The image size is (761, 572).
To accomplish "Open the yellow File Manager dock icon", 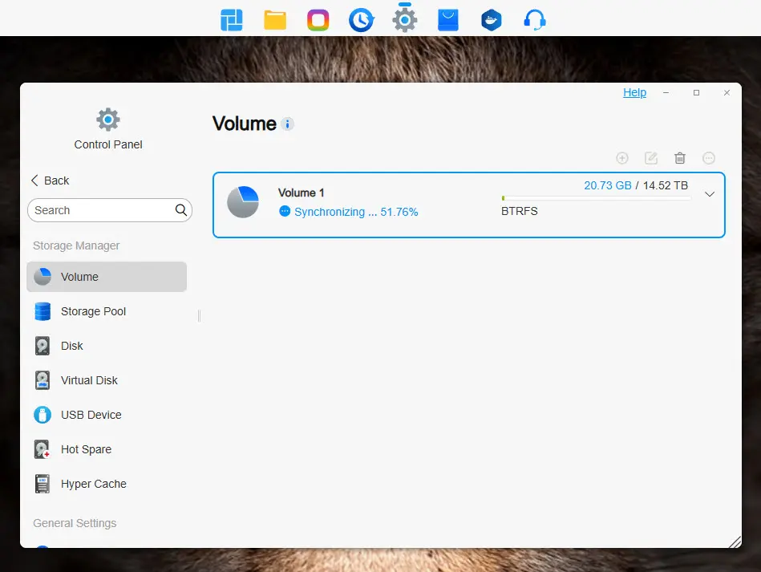I will [275, 20].
